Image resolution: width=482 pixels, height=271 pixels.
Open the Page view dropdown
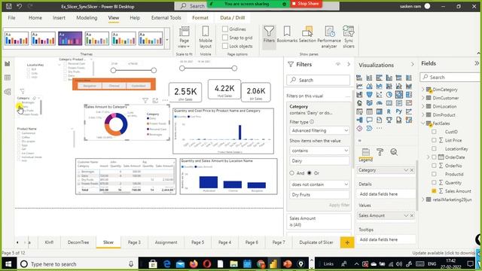[x=184, y=37]
